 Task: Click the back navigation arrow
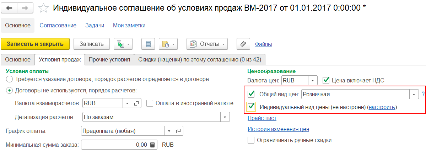pos(10,8)
